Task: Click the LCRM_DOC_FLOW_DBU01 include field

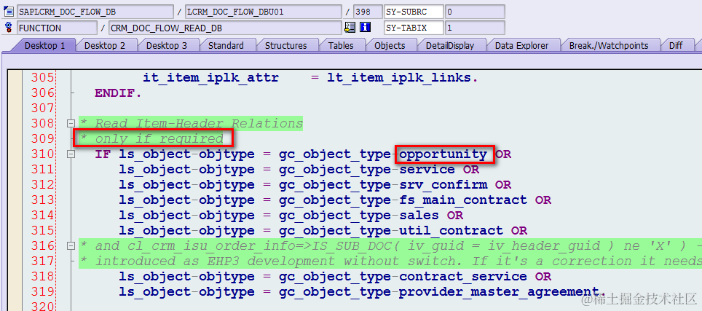Action: 264,12
